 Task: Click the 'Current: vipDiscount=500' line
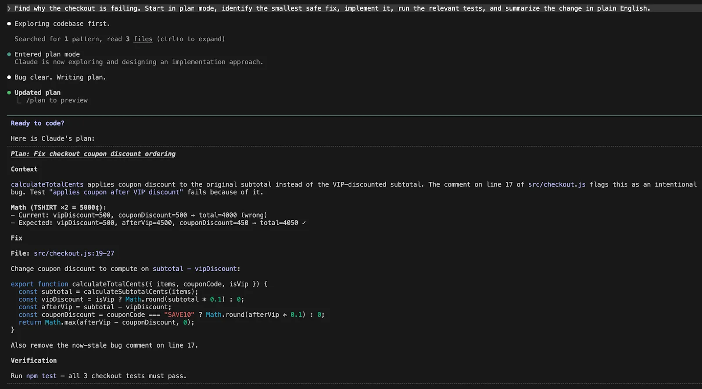click(139, 215)
